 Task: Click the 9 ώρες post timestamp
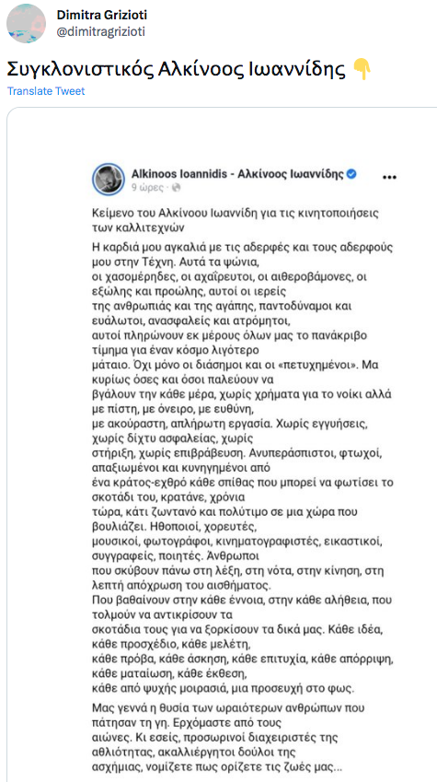[x=146, y=188]
